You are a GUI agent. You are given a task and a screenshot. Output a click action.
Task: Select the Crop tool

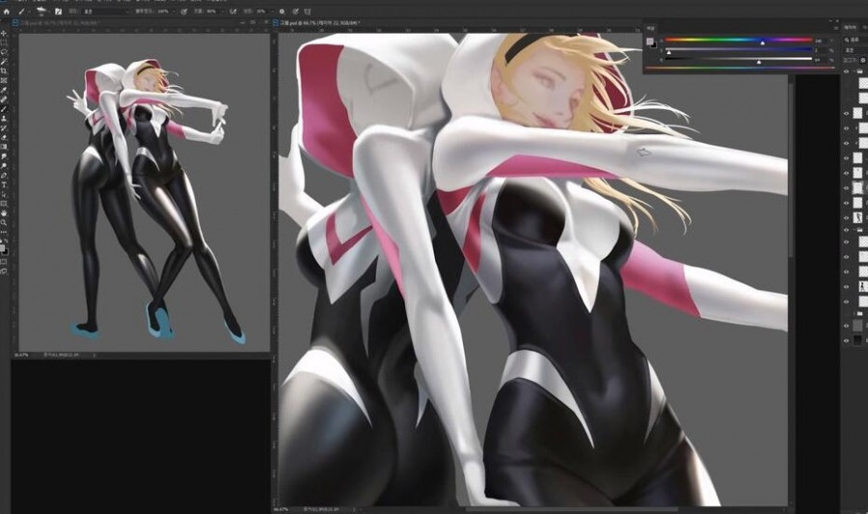(x=4, y=70)
